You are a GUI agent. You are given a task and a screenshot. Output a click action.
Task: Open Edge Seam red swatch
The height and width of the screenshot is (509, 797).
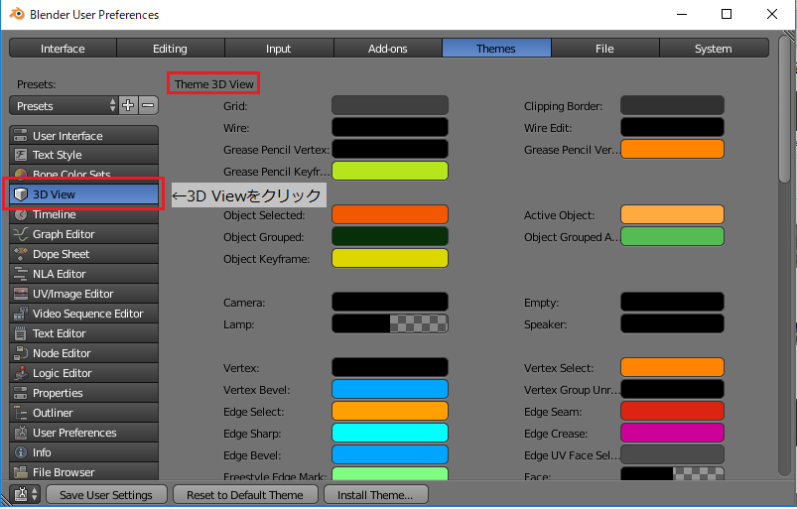pyautogui.click(x=672, y=411)
